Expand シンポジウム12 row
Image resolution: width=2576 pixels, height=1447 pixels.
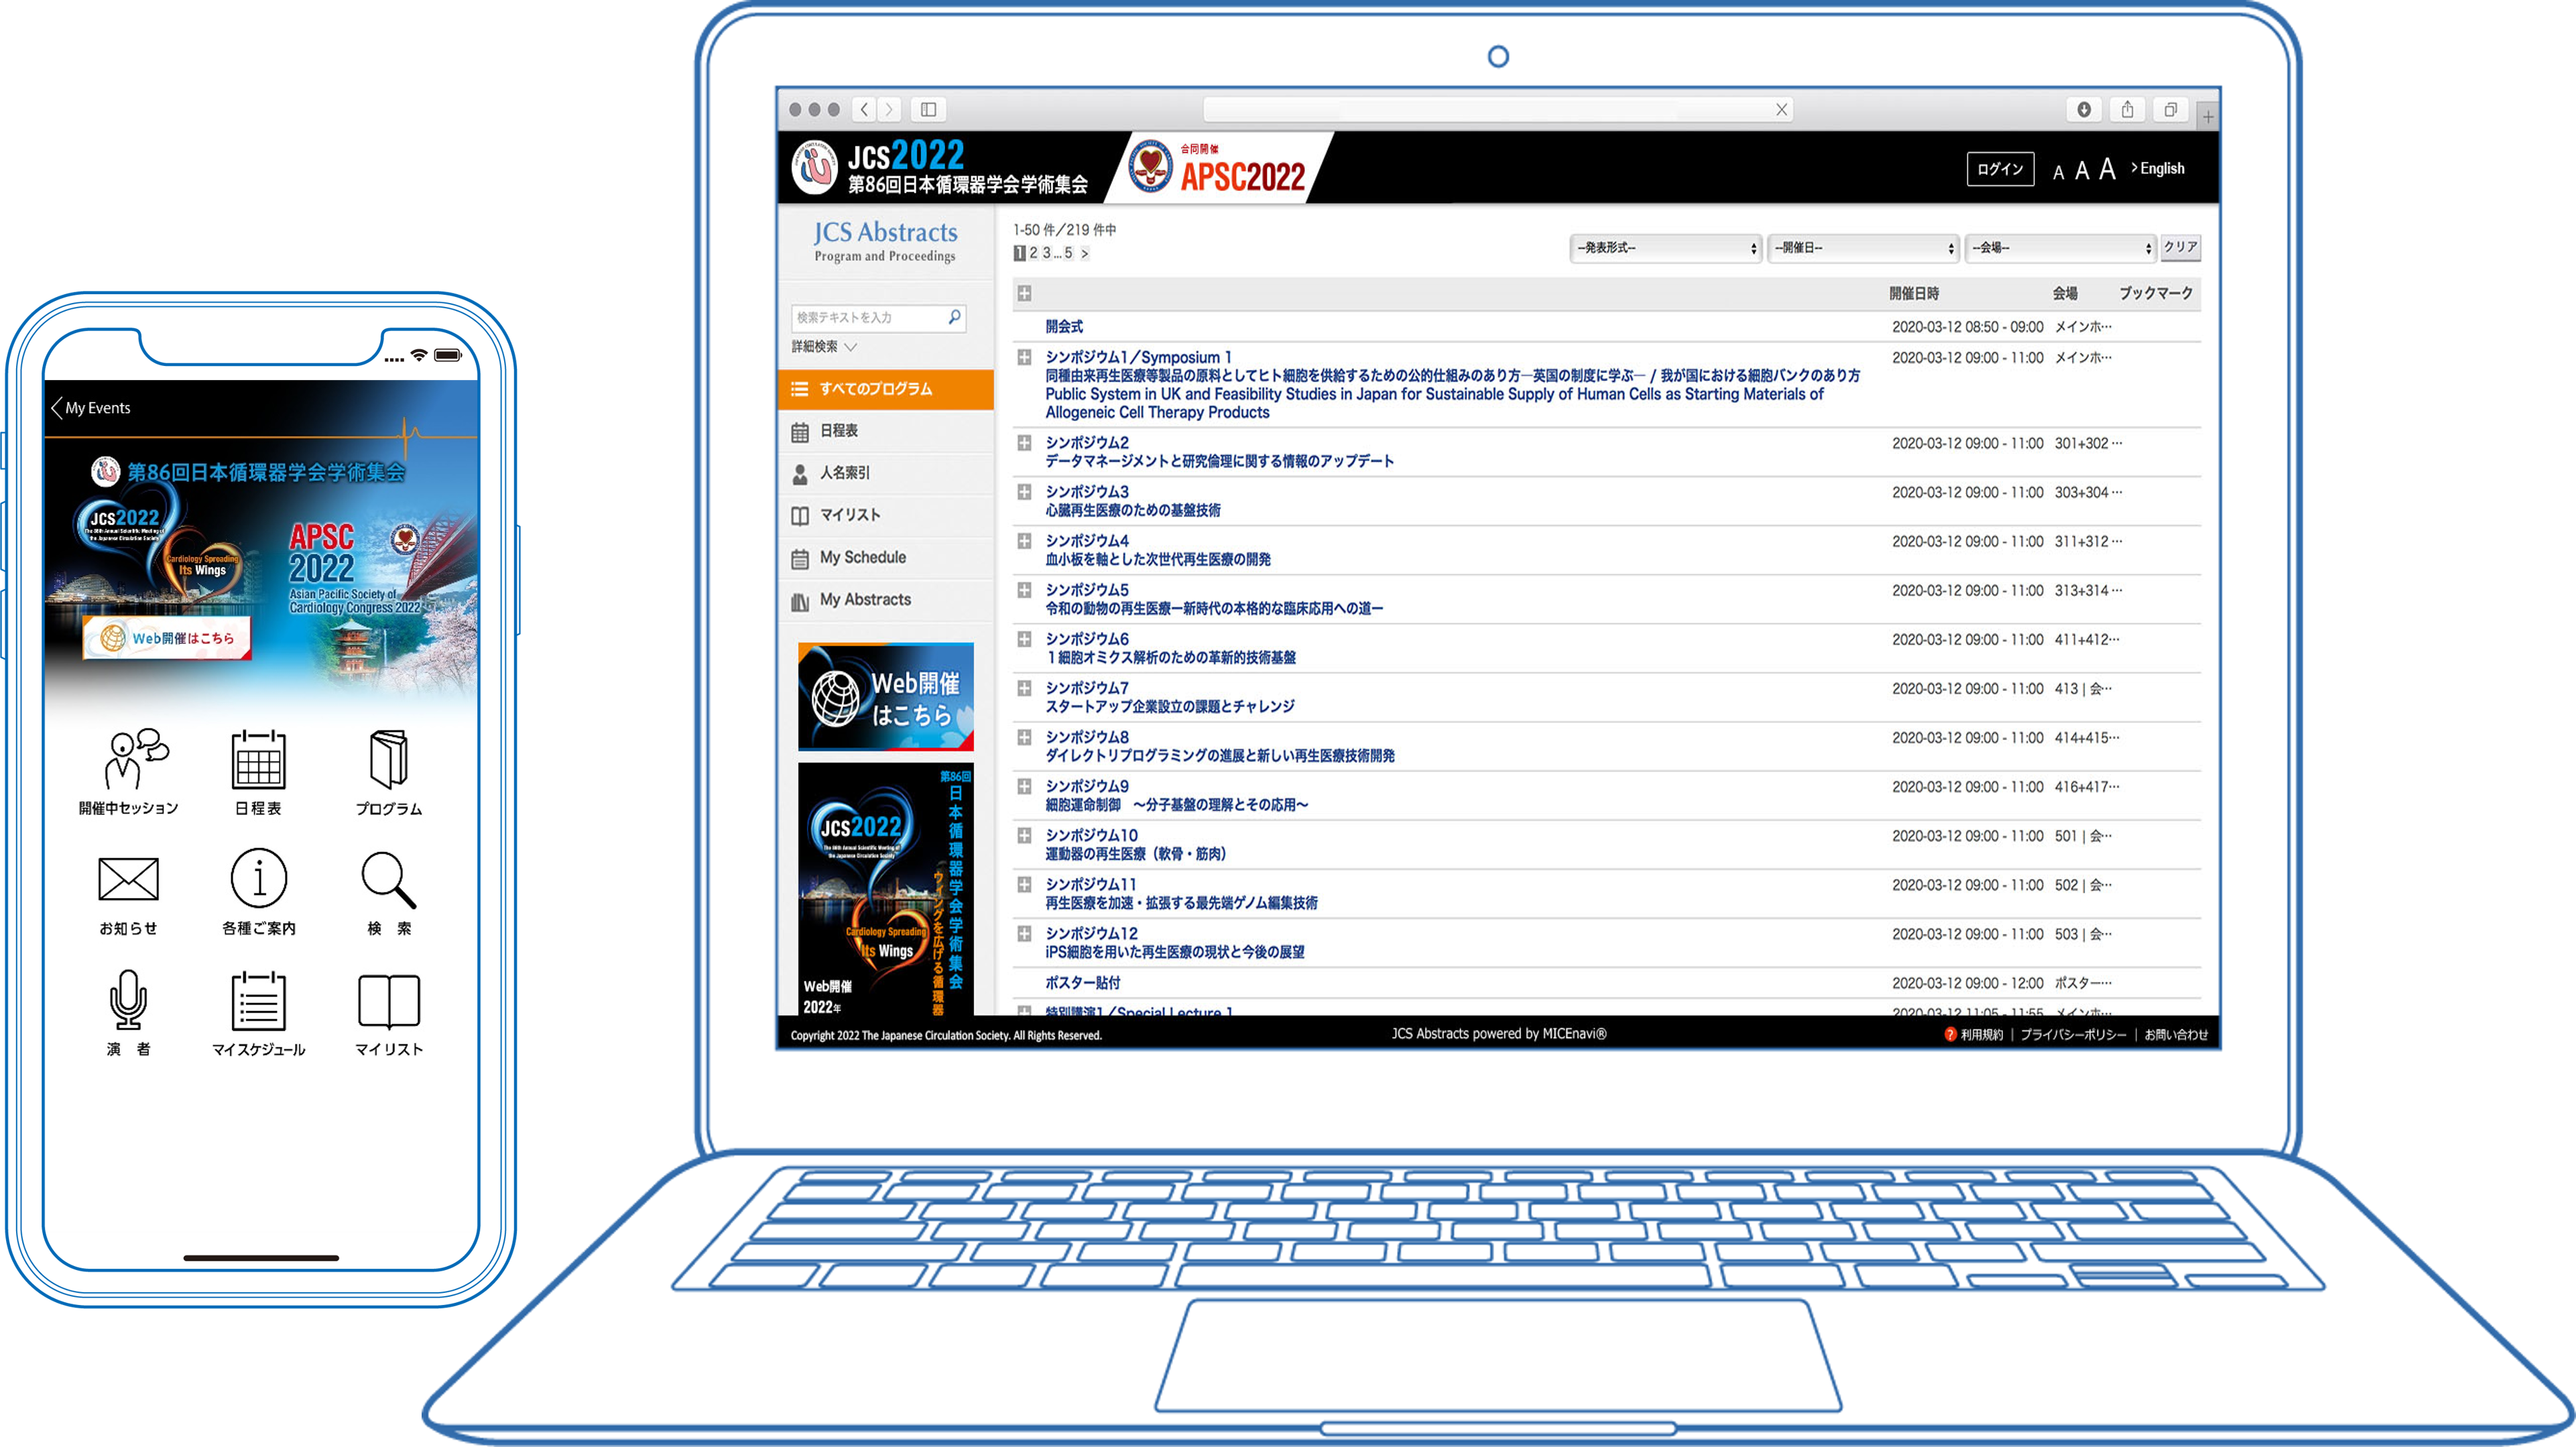(x=1024, y=933)
